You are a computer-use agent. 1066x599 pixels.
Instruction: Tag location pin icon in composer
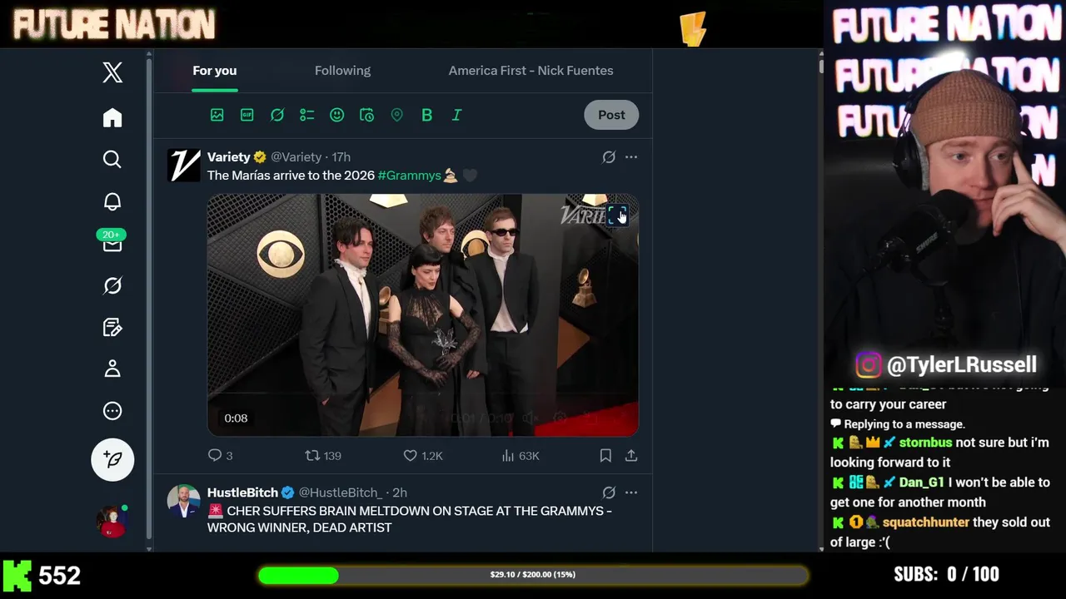(397, 115)
